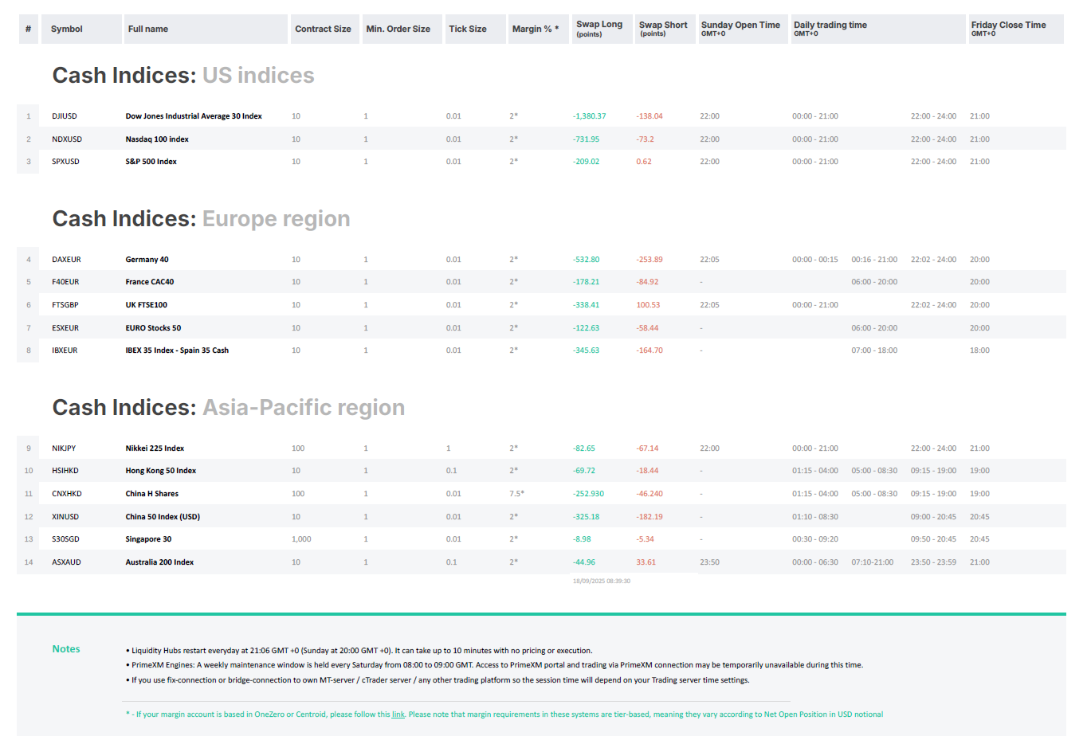Select the F40EUR symbol
The height and width of the screenshot is (736, 1091).
tap(65, 282)
